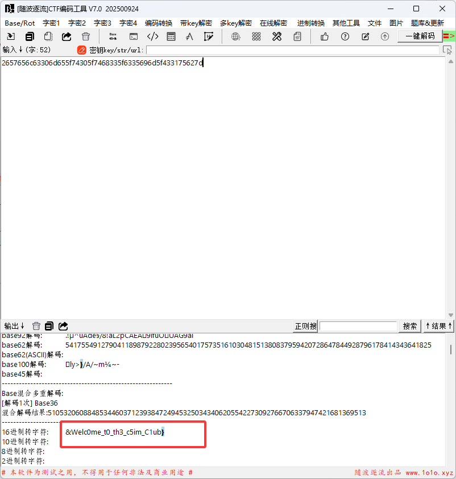Clear the output using the lower trash icon
456x479 pixels.
(x=36, y=326)
